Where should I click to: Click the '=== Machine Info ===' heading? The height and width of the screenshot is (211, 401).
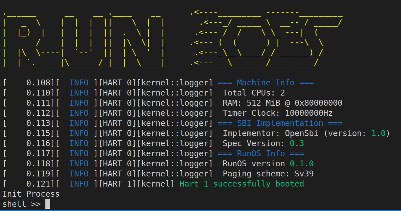click(266, 83)
